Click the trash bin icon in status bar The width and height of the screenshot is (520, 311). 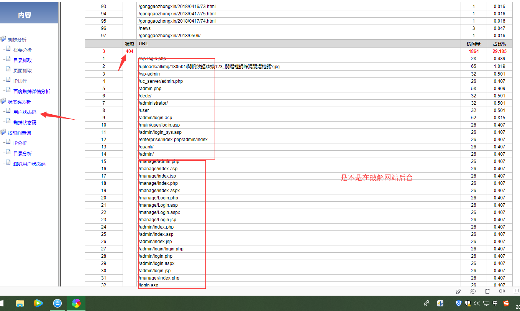coord(487,291)
